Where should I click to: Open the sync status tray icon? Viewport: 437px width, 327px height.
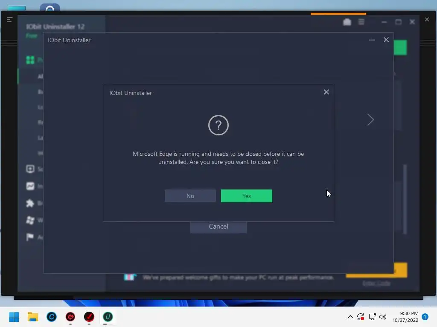(x=361, y=317)
